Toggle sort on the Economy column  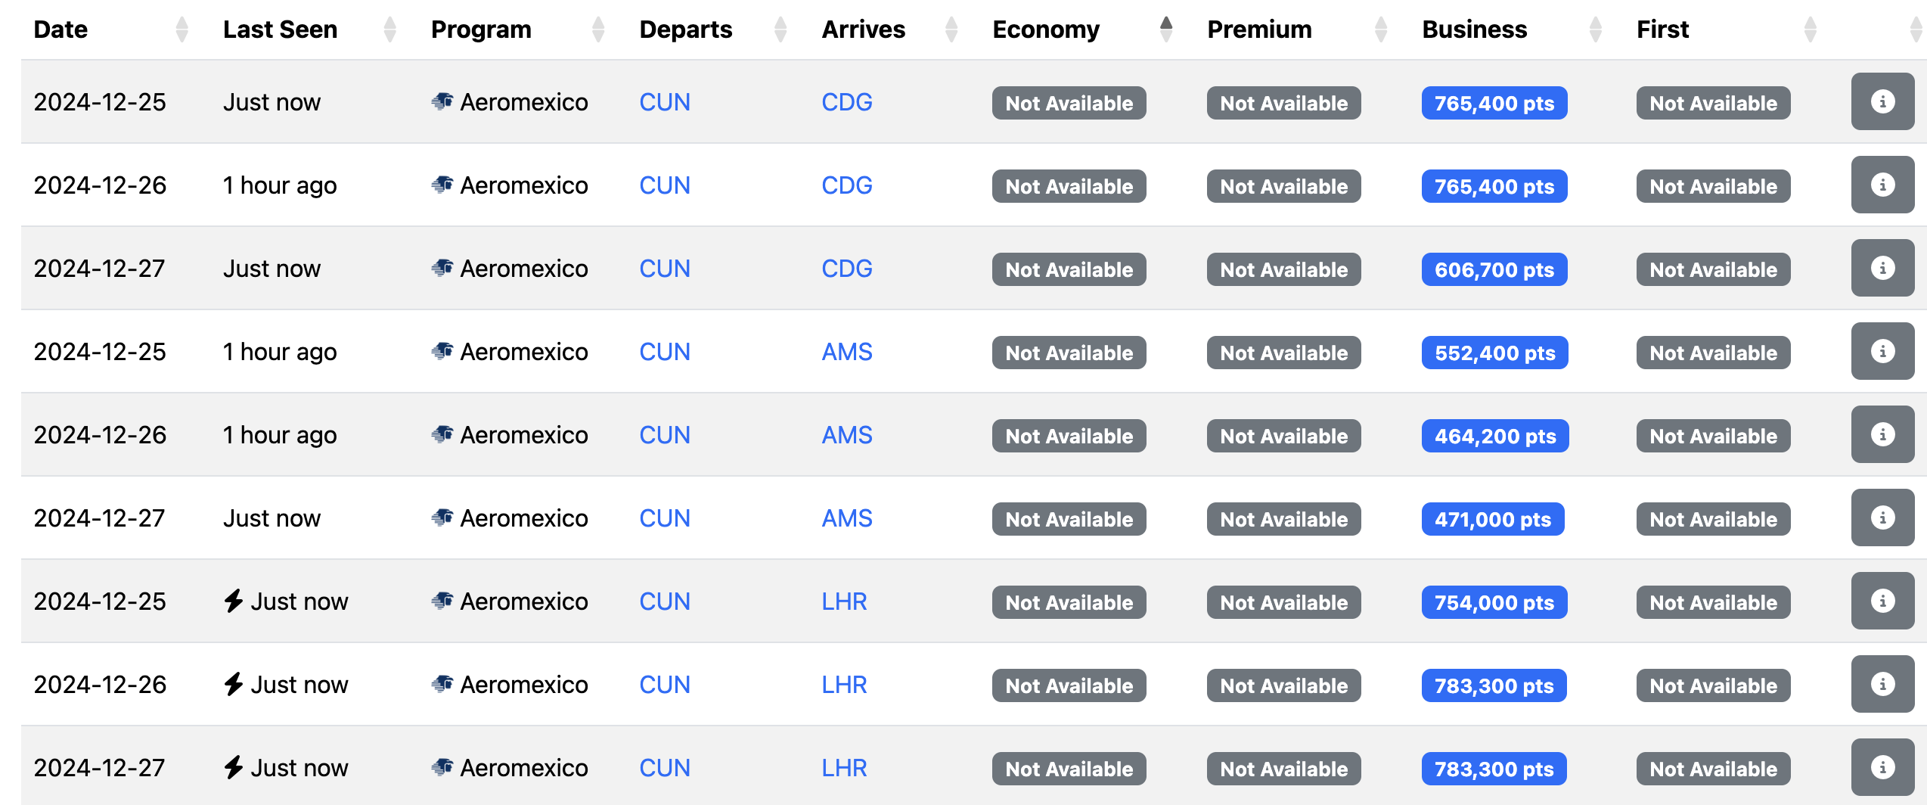1046,30
